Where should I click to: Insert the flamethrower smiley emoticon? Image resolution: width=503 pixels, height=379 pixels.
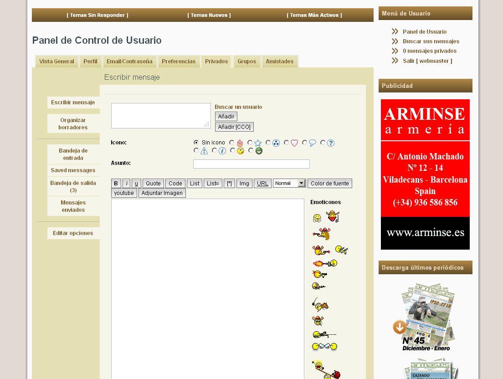point(325,263)
